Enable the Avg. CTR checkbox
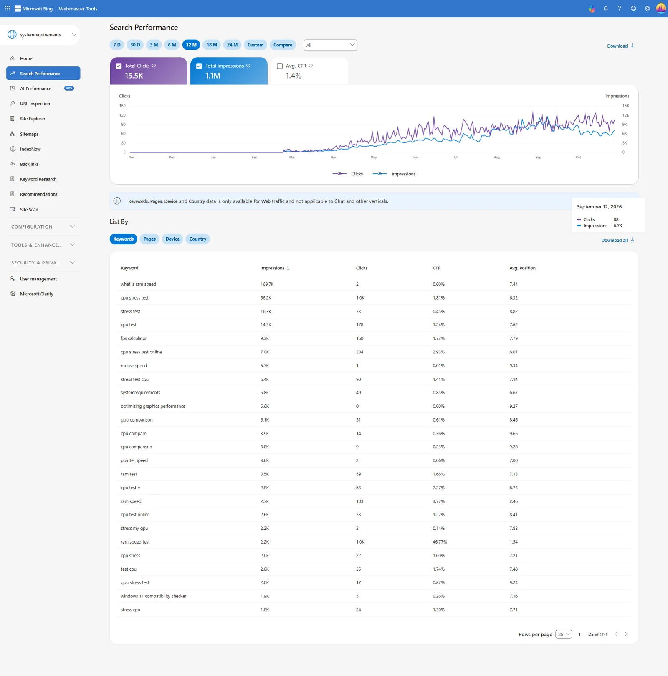 click(x=280, y=66)
